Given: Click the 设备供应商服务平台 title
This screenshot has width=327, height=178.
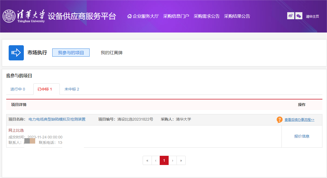Looking at the screenshot, I should (82, 16).
